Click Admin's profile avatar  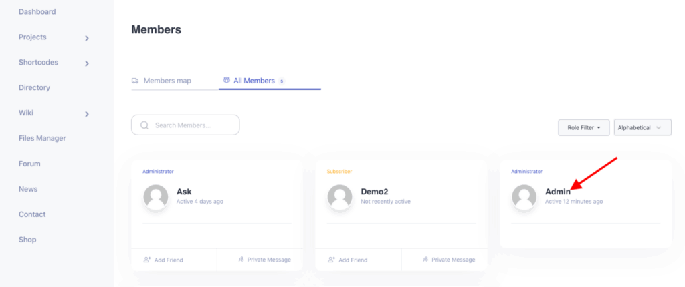coord(524,196)
